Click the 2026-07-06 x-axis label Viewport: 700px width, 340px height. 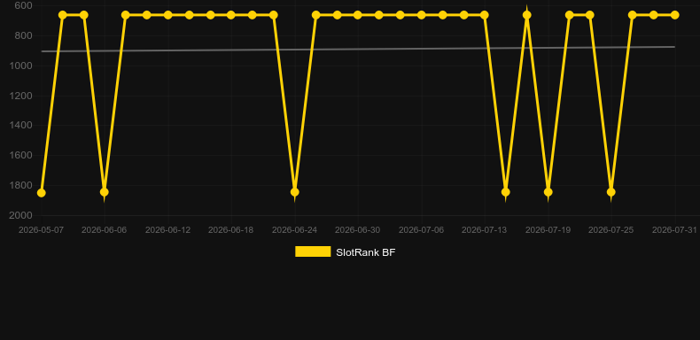pyautogui.click(x=422, y=230)
